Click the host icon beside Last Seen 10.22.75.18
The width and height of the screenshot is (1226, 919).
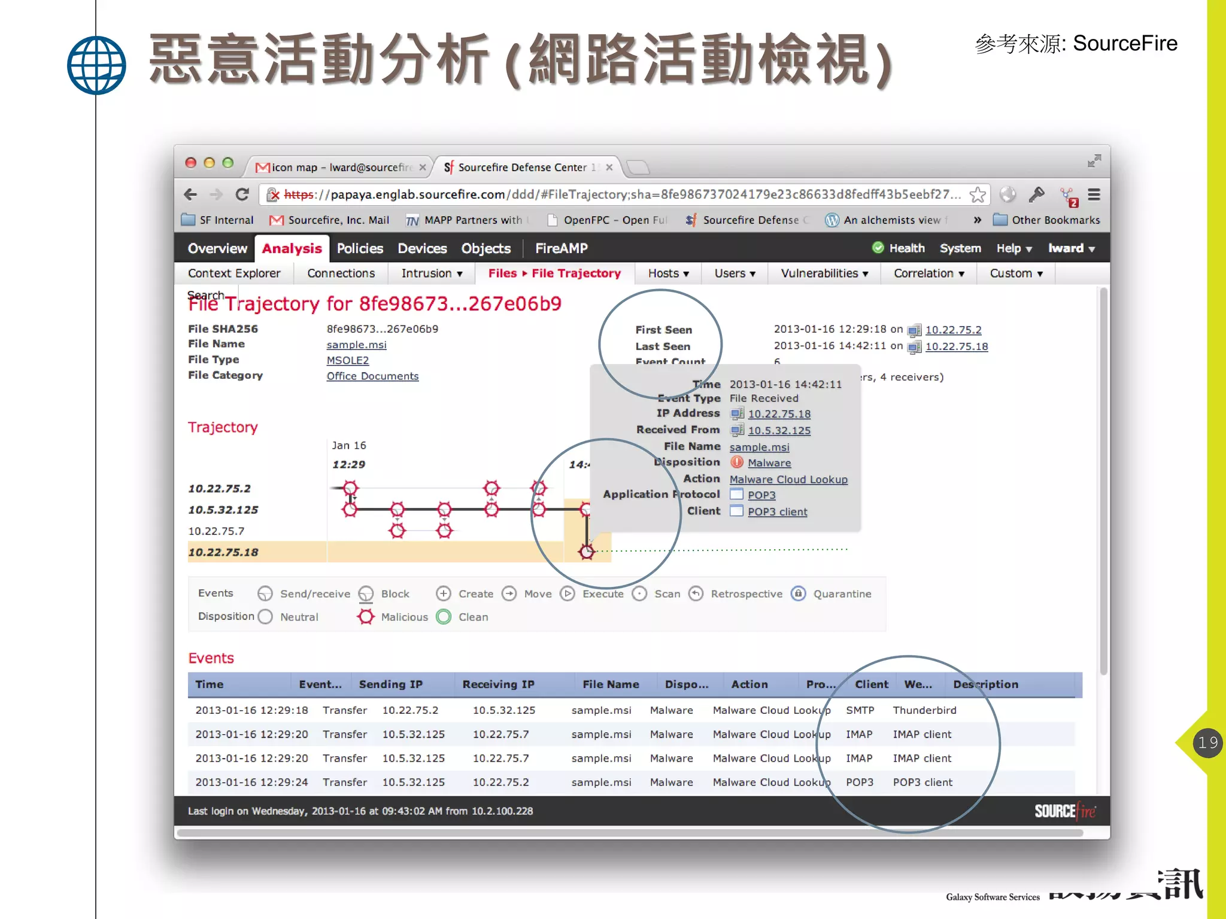coord(914,347)
